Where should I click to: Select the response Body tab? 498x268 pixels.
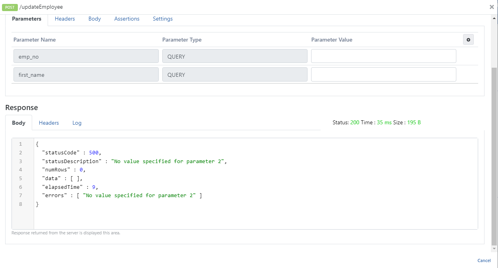pyautogui.click(x=19, y=123)
